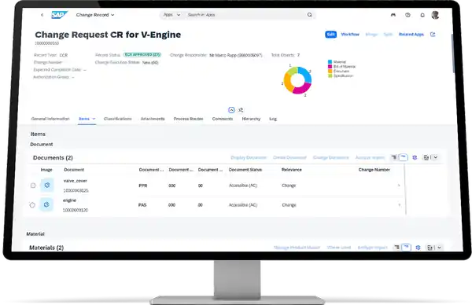Collapse the header with the up-arrow button

[231, 110]
